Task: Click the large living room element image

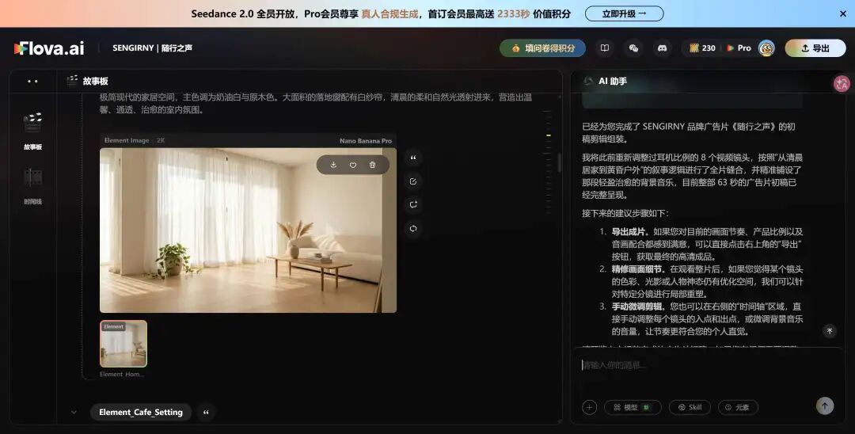Action: (248, 230)
